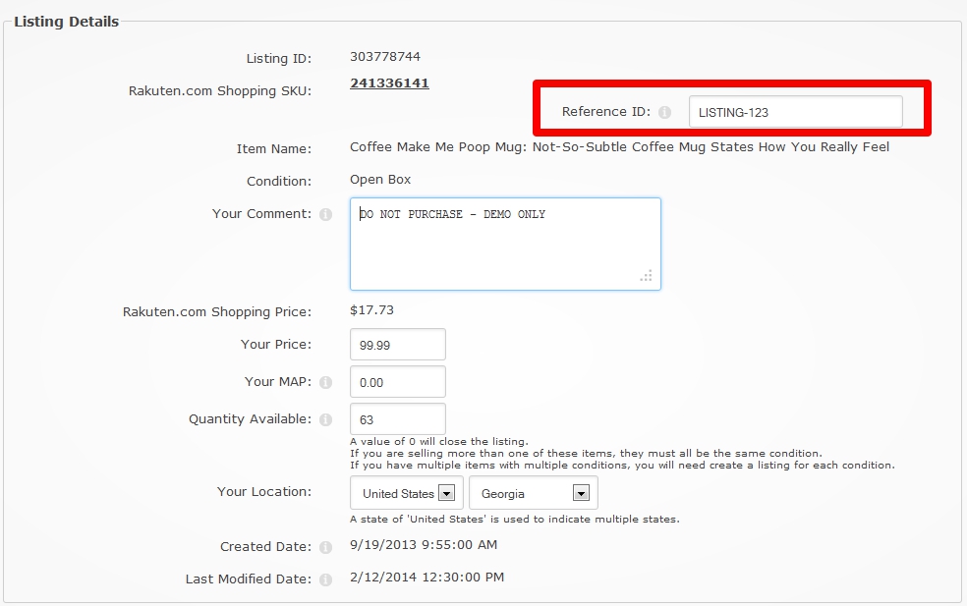Click the Item Name label
This screenshot has width=967, height=606.
pyautogui.click(x=274, y=149)
